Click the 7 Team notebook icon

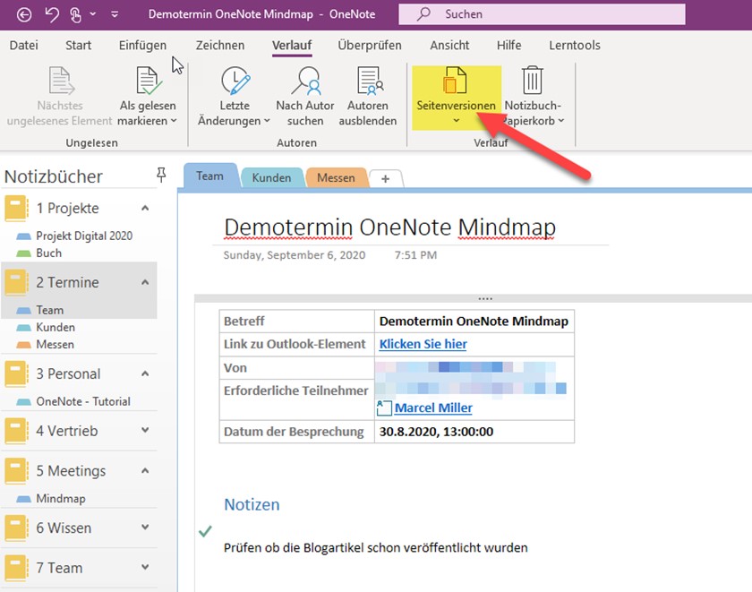click(16, 568)
